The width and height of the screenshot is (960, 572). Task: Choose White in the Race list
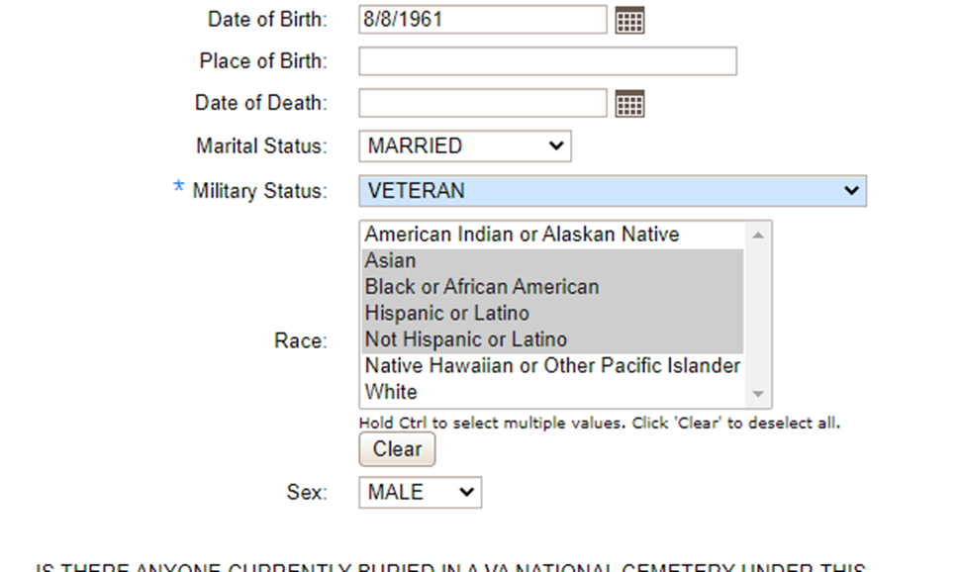(391, 392)
